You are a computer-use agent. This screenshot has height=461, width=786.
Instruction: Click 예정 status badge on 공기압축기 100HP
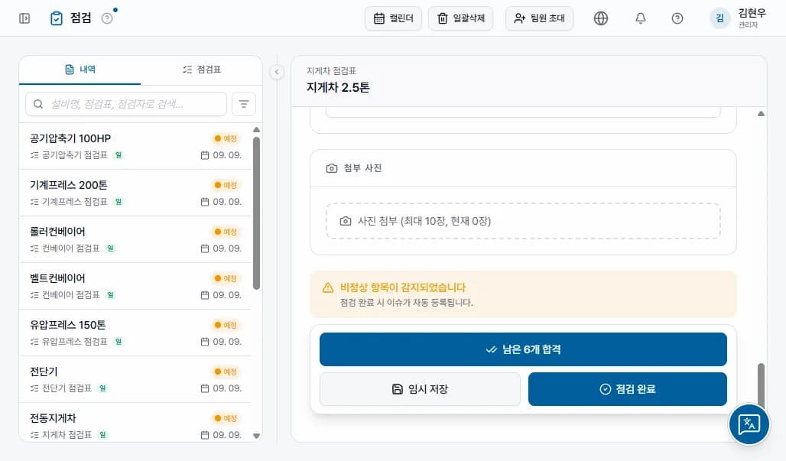[226, 138]
